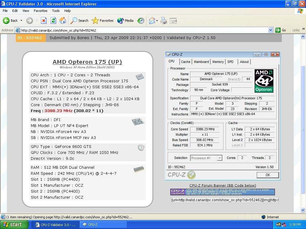306x229 pixels.
Task: Open the Back button history dropdown arrow
Action: [21, 21]
